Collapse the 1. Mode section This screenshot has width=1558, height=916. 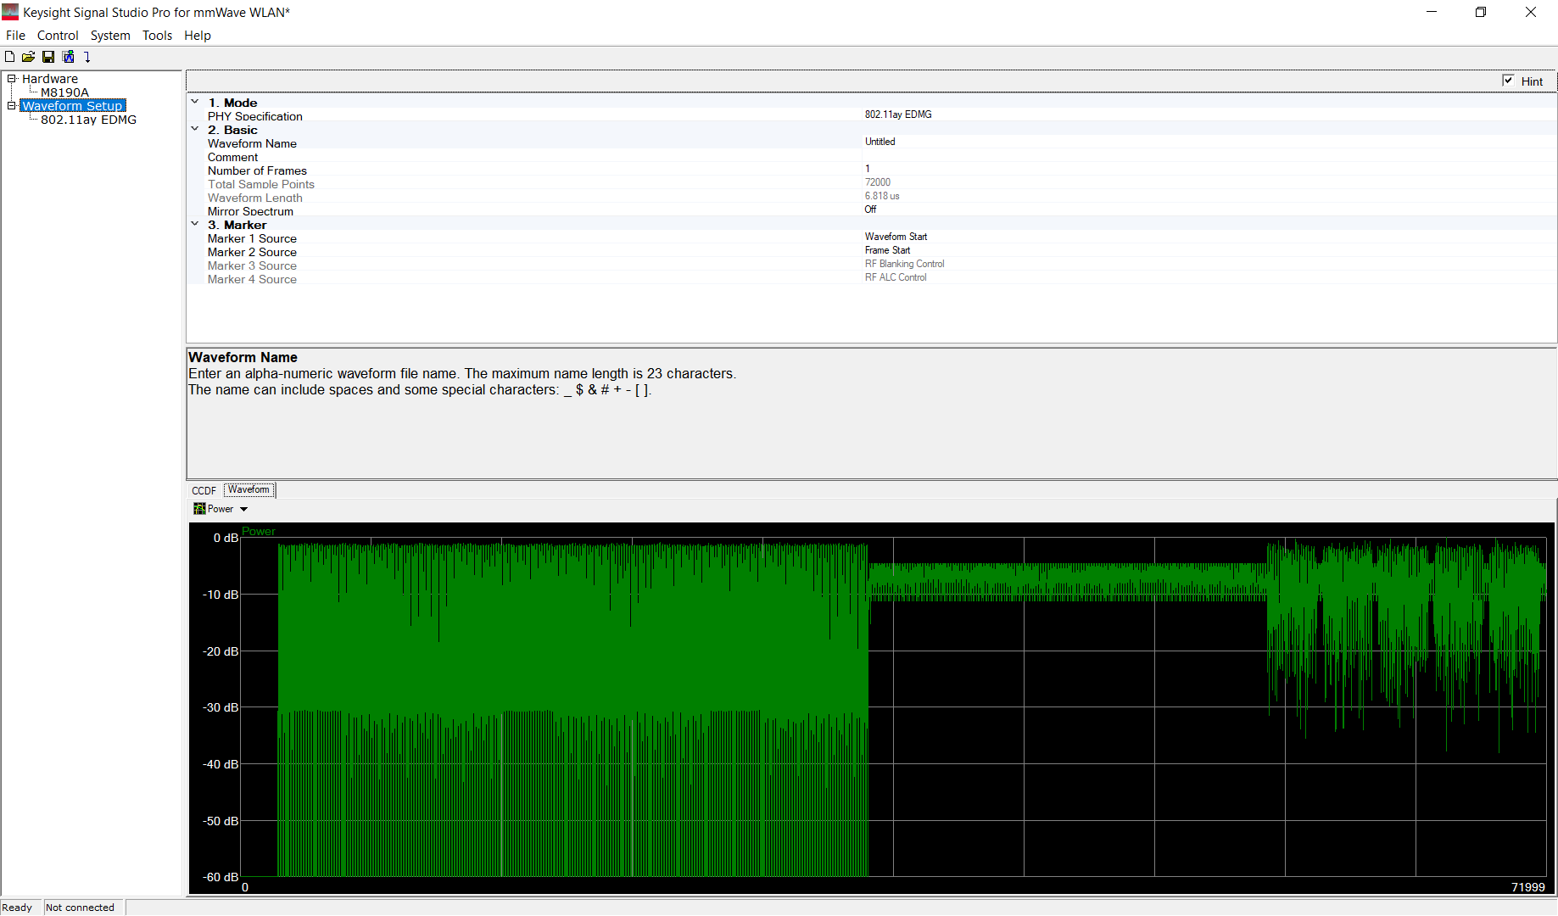pos(195,102)
